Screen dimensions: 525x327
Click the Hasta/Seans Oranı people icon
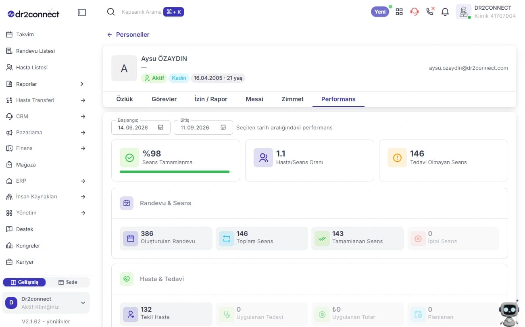263,158
